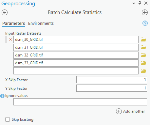The image size is (150, 125).
Task: Click the Geoprocessing pane title
Action: tap(18, 4)
